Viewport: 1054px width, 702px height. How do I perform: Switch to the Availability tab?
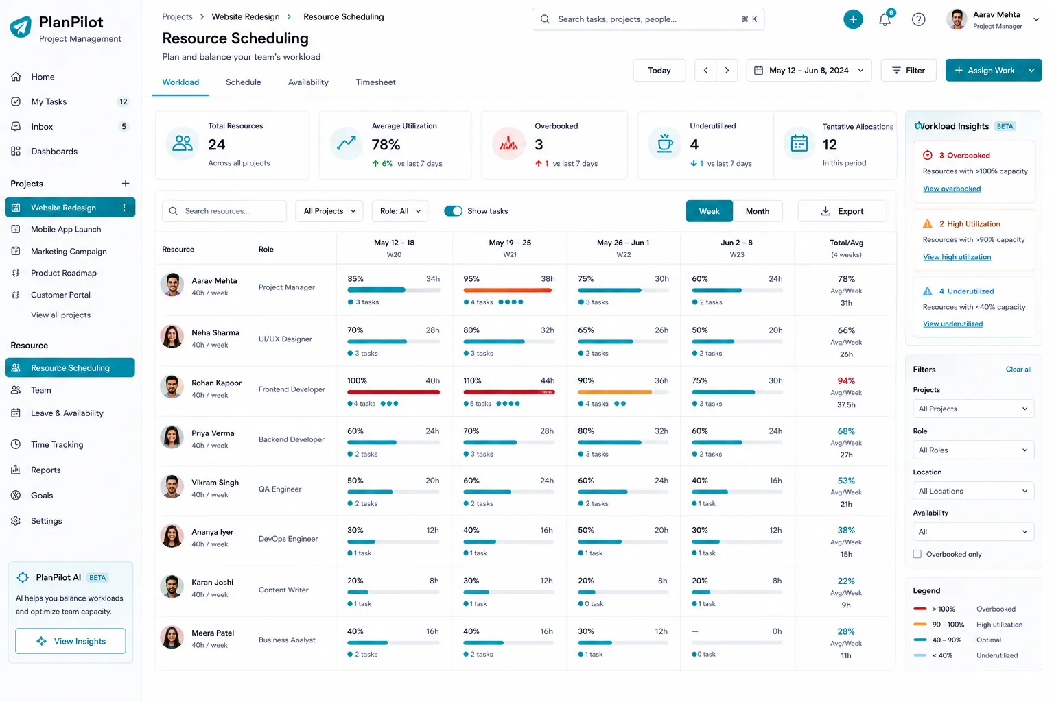308,82
